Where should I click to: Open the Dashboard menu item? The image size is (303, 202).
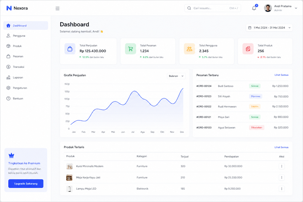(26, 26)
